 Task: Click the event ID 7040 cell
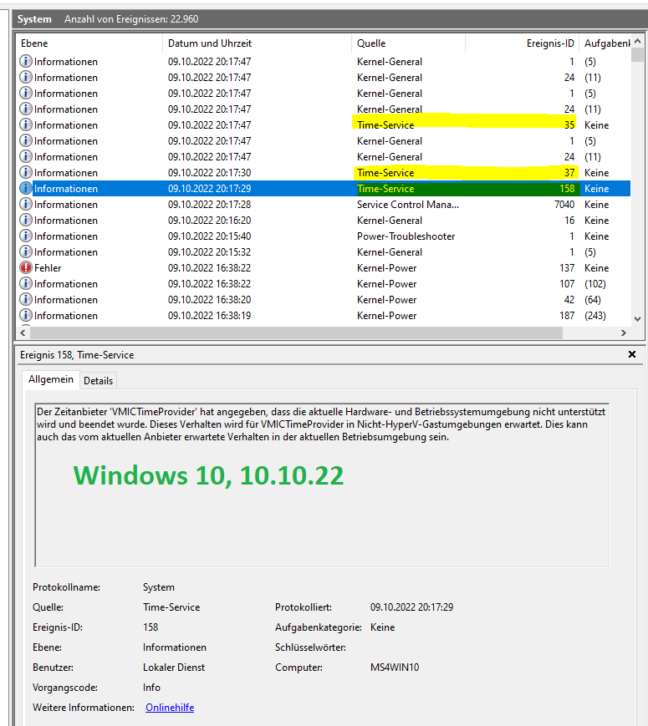tap(564, 204)
